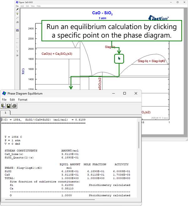Image resolution: width=188 pixels, height=206 pixels.
Task: Print the equilibrium results via printer icon
Action: (x=14, y=106)
